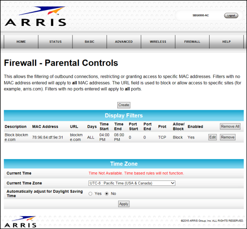This screenshot has height=229, width=247.
Task: Open the ADVANCED menu tab
Action: pos(123,42)
